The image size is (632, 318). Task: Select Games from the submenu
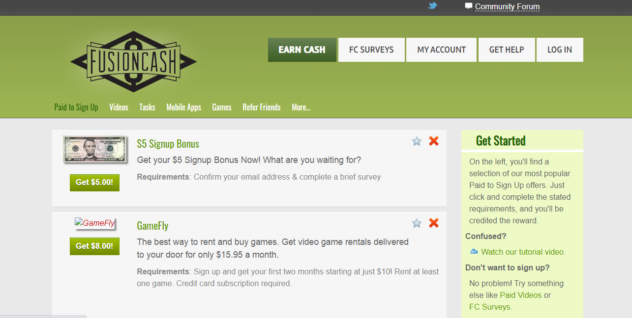point(222,107)
